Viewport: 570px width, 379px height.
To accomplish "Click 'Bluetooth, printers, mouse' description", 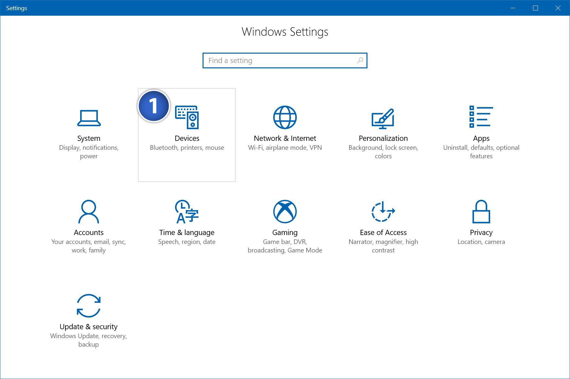I will [187, 147].
